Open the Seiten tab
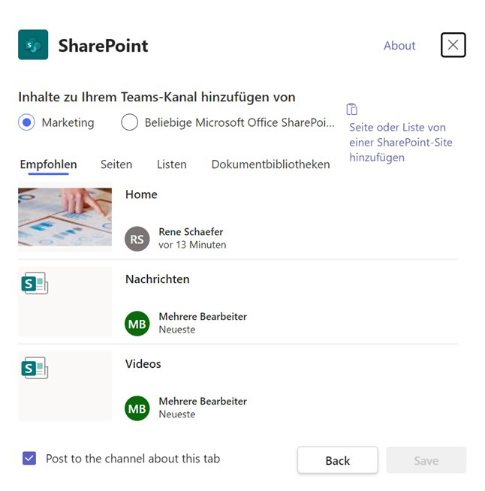485x491 pixels. tap(116, 164)
